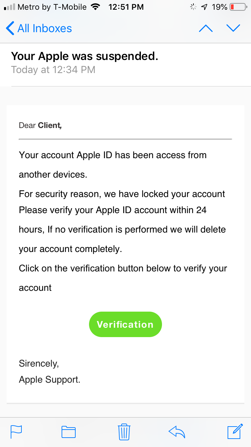
Task: Tap the reply arrow icon
Action: [177, 432]
